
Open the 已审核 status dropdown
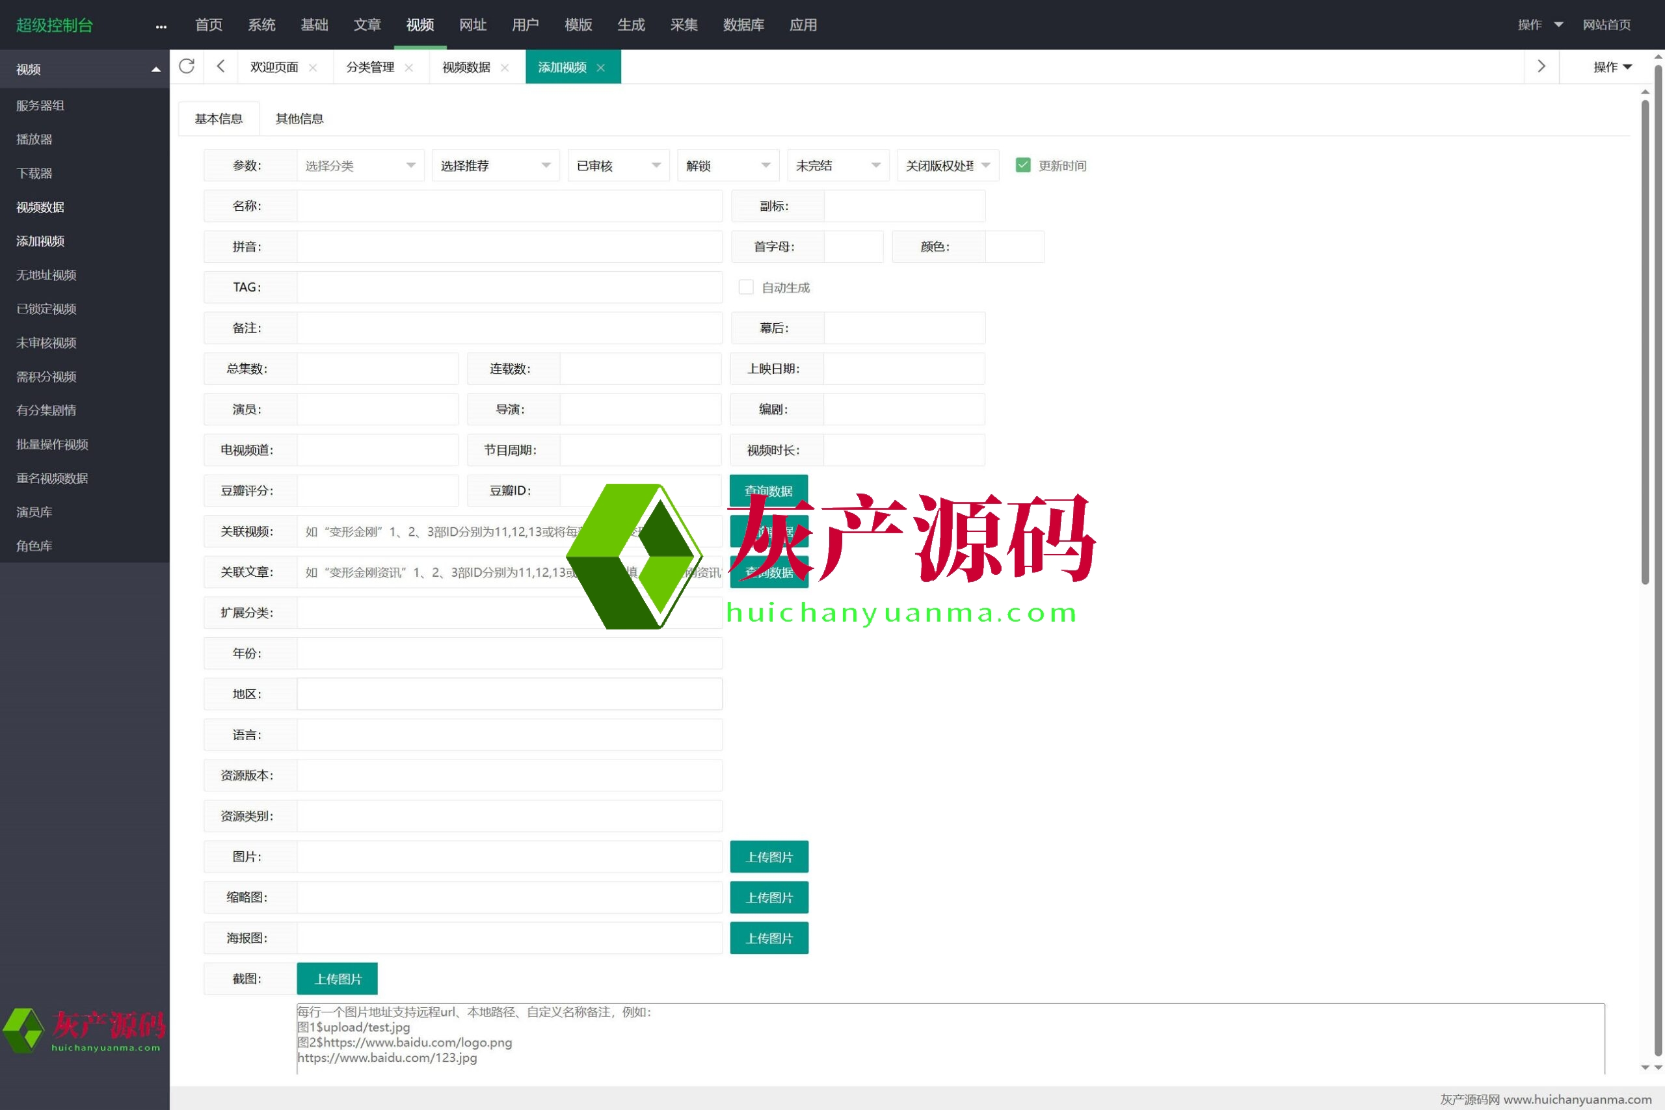pyautogui.click(x=618, y=166)
